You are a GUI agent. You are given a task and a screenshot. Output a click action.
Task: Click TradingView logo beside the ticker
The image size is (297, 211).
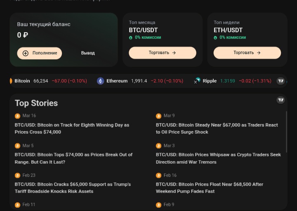280,81
